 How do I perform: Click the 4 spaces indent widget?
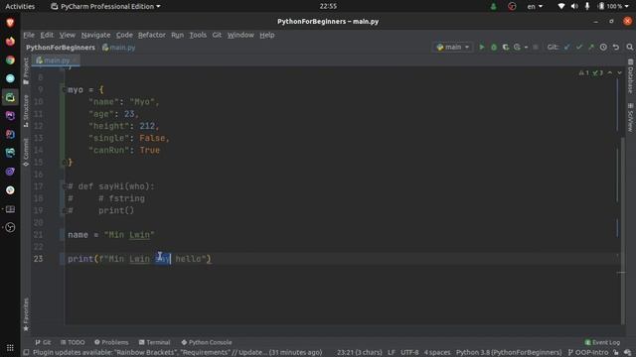coord(437,353)
